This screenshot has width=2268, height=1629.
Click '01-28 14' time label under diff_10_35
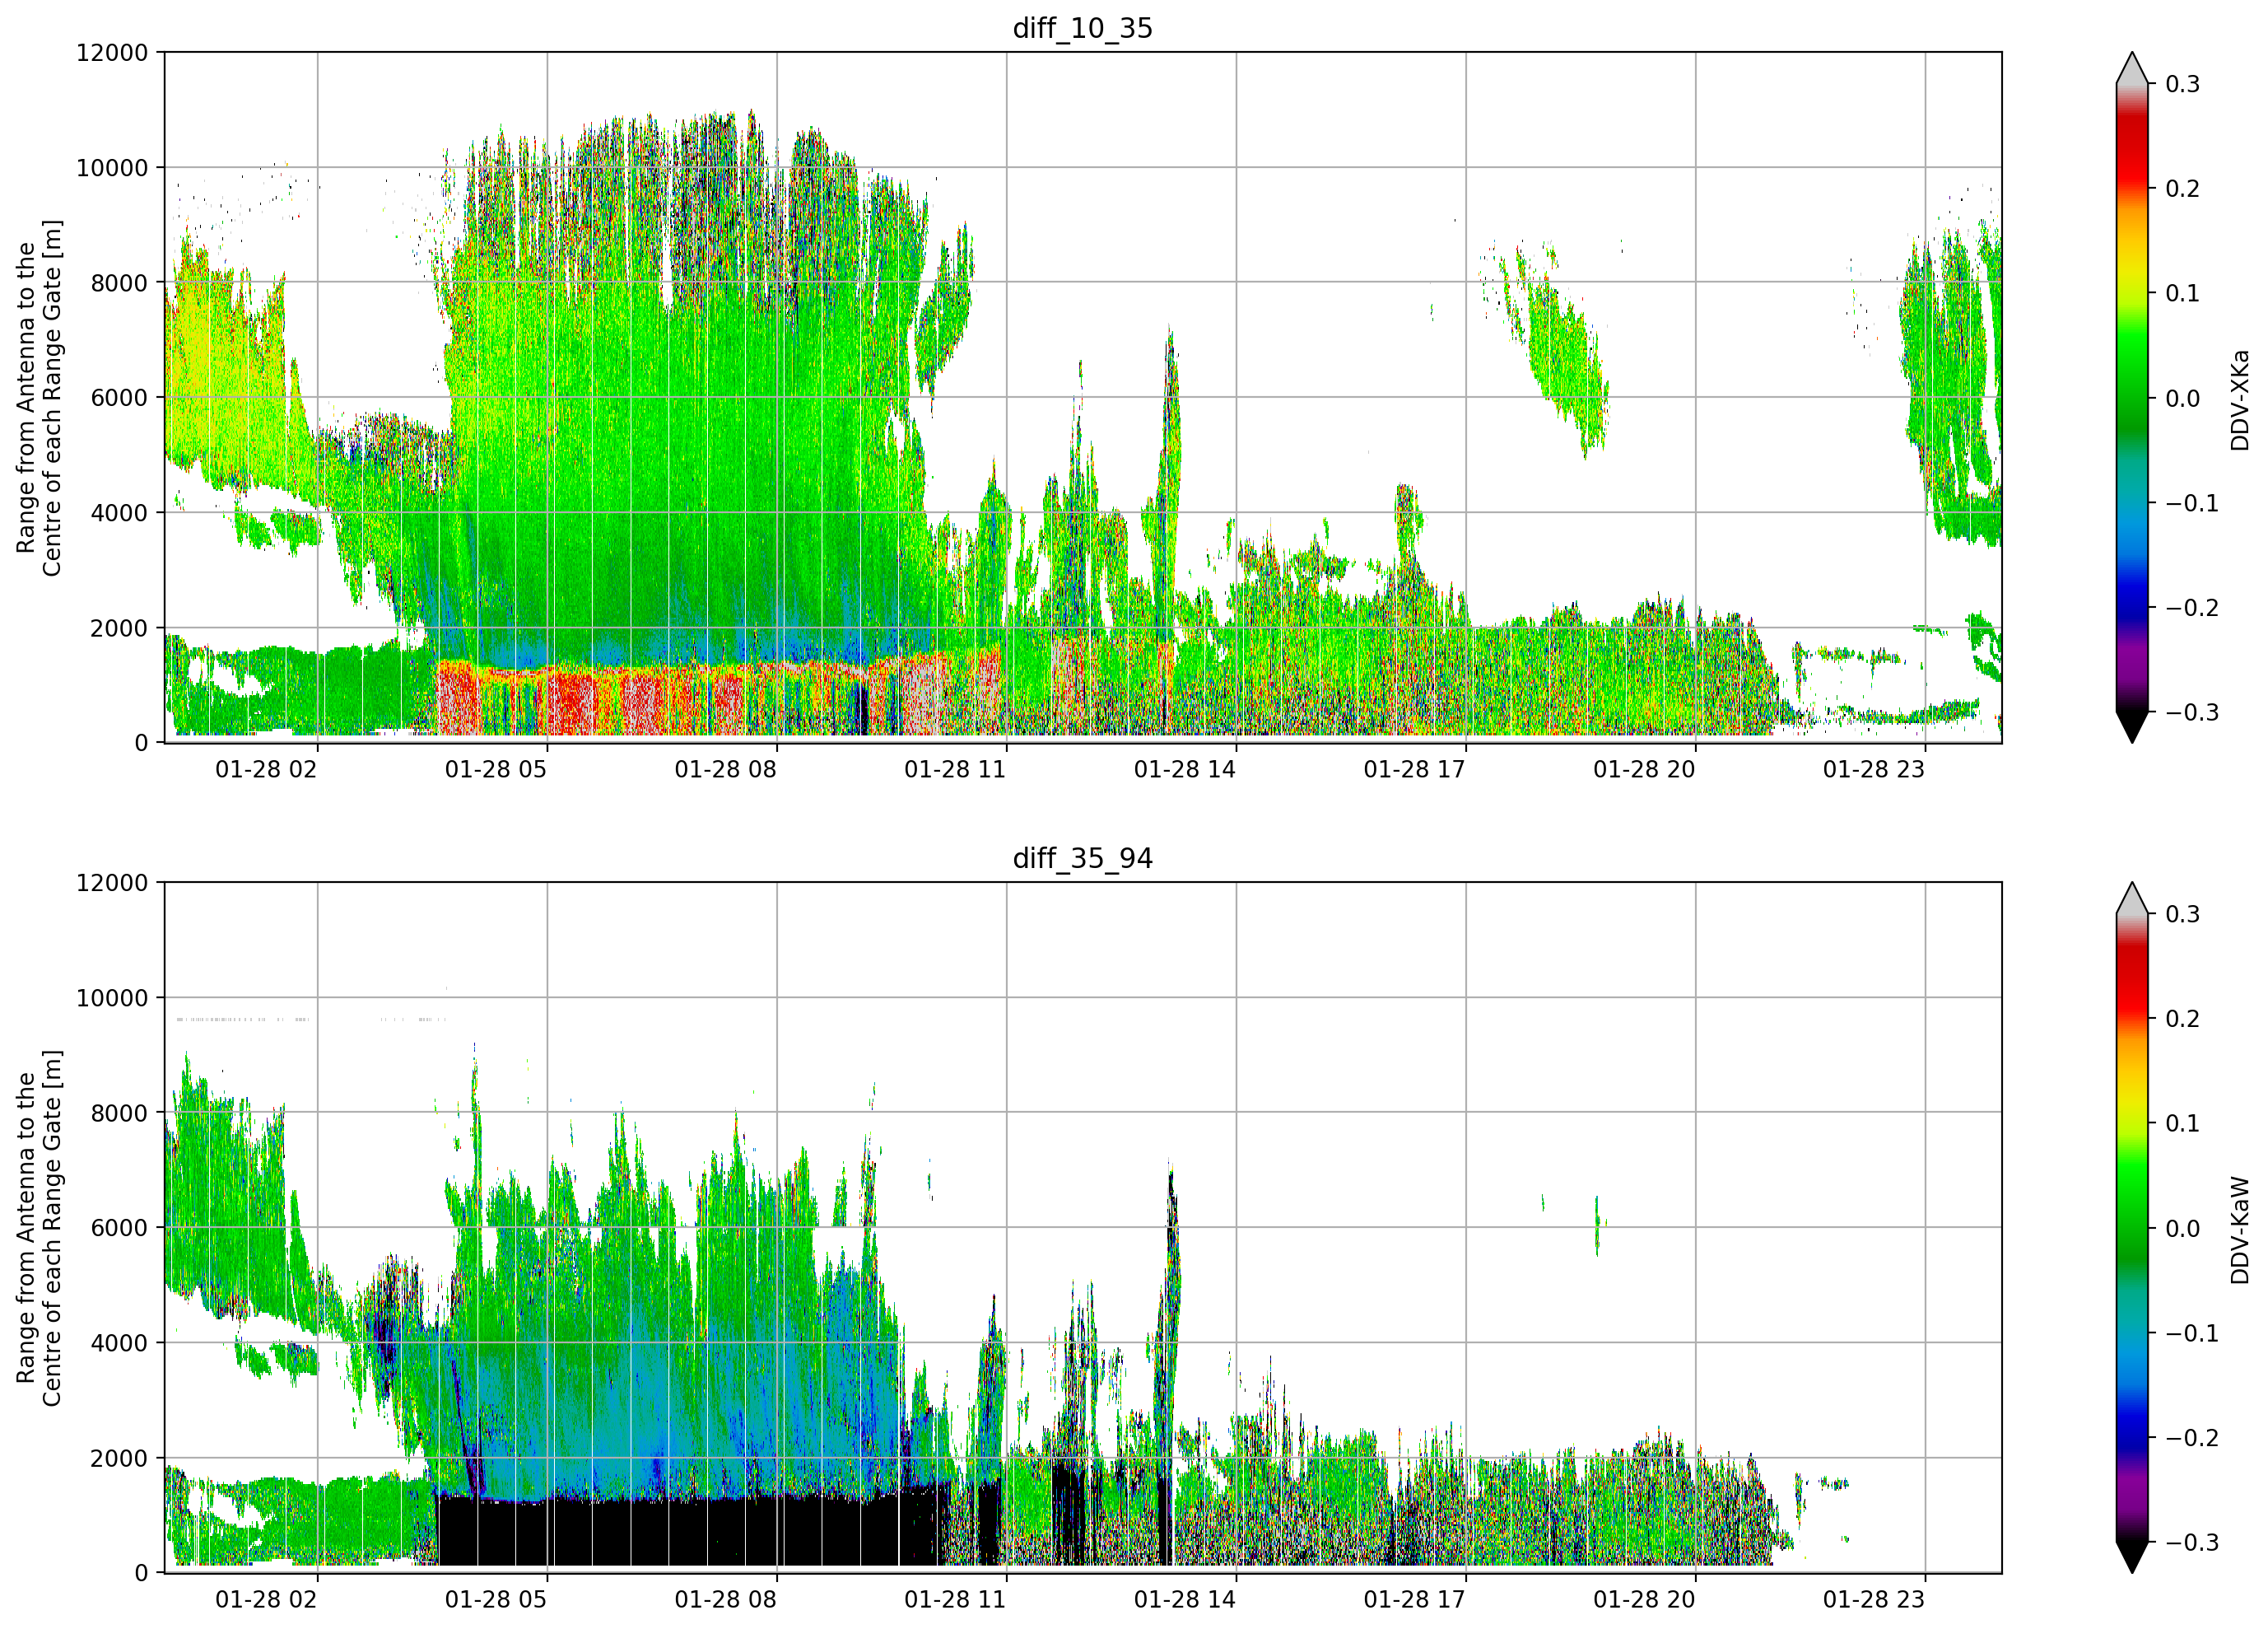1185,769
